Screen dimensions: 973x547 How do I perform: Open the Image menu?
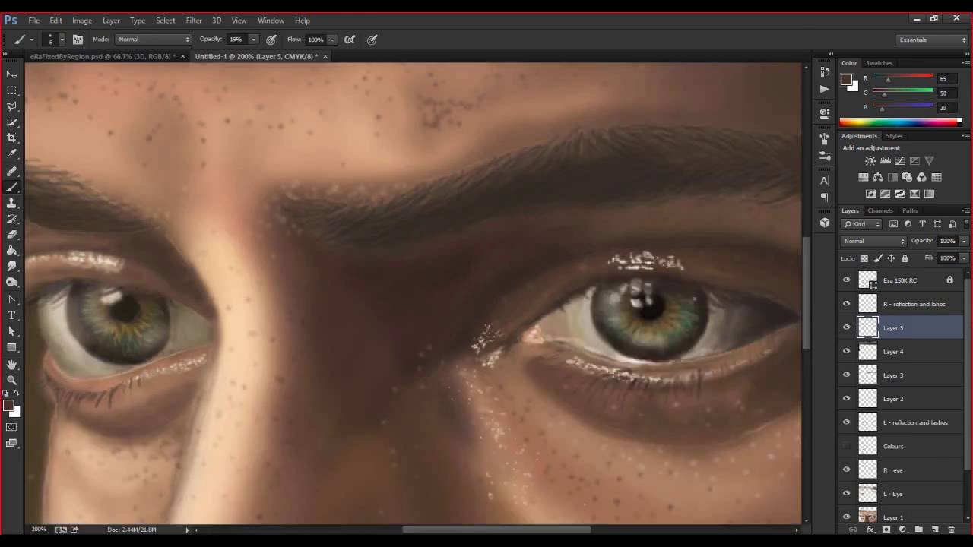(82, 21)
